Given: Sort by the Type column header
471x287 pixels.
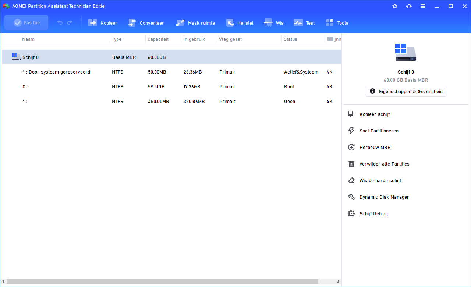Looking at the screenshot, I should (x=117, y=39).
